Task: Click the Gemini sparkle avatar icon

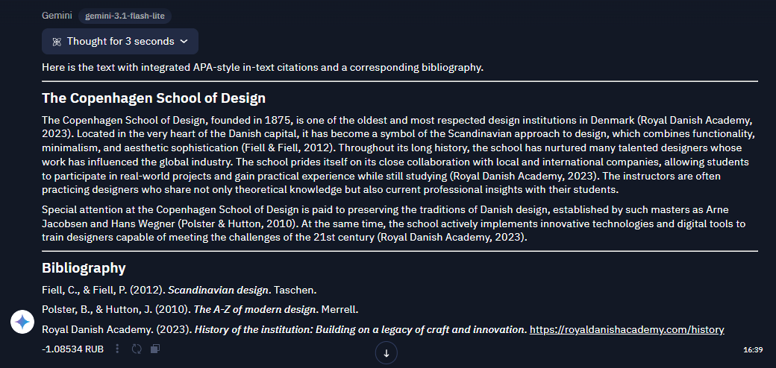Action: coord(22,322)
